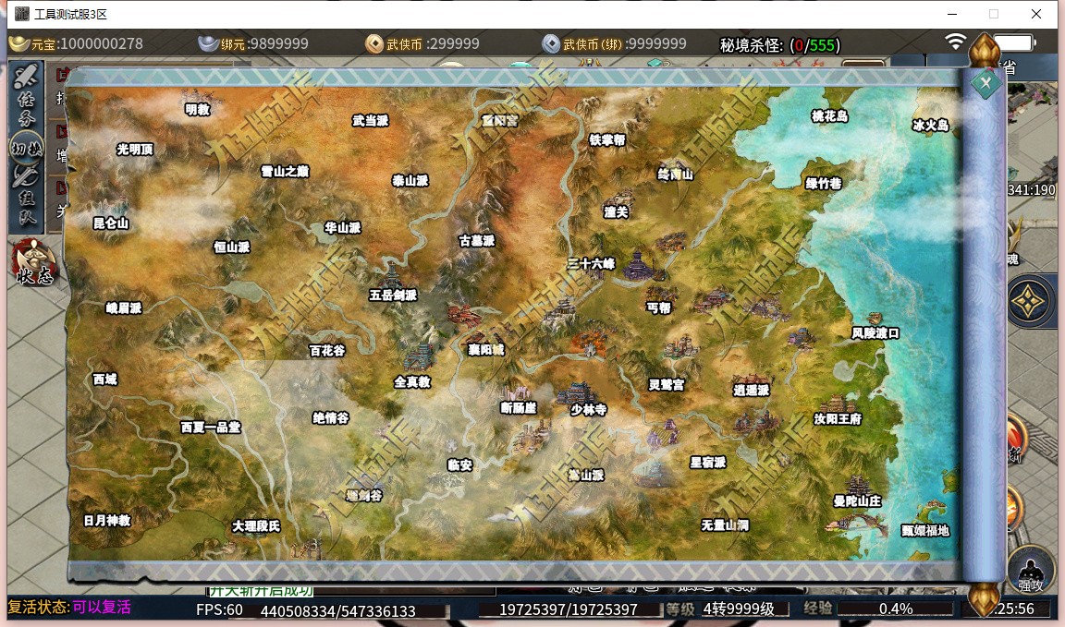Travel to 少林寺 temple
Image resolution: width=1065 pixels, height=627 pixels.
589,410
